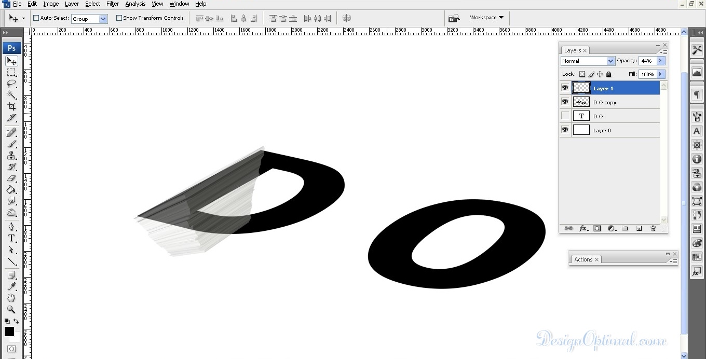Select the History Brush tool

[11, 167]
